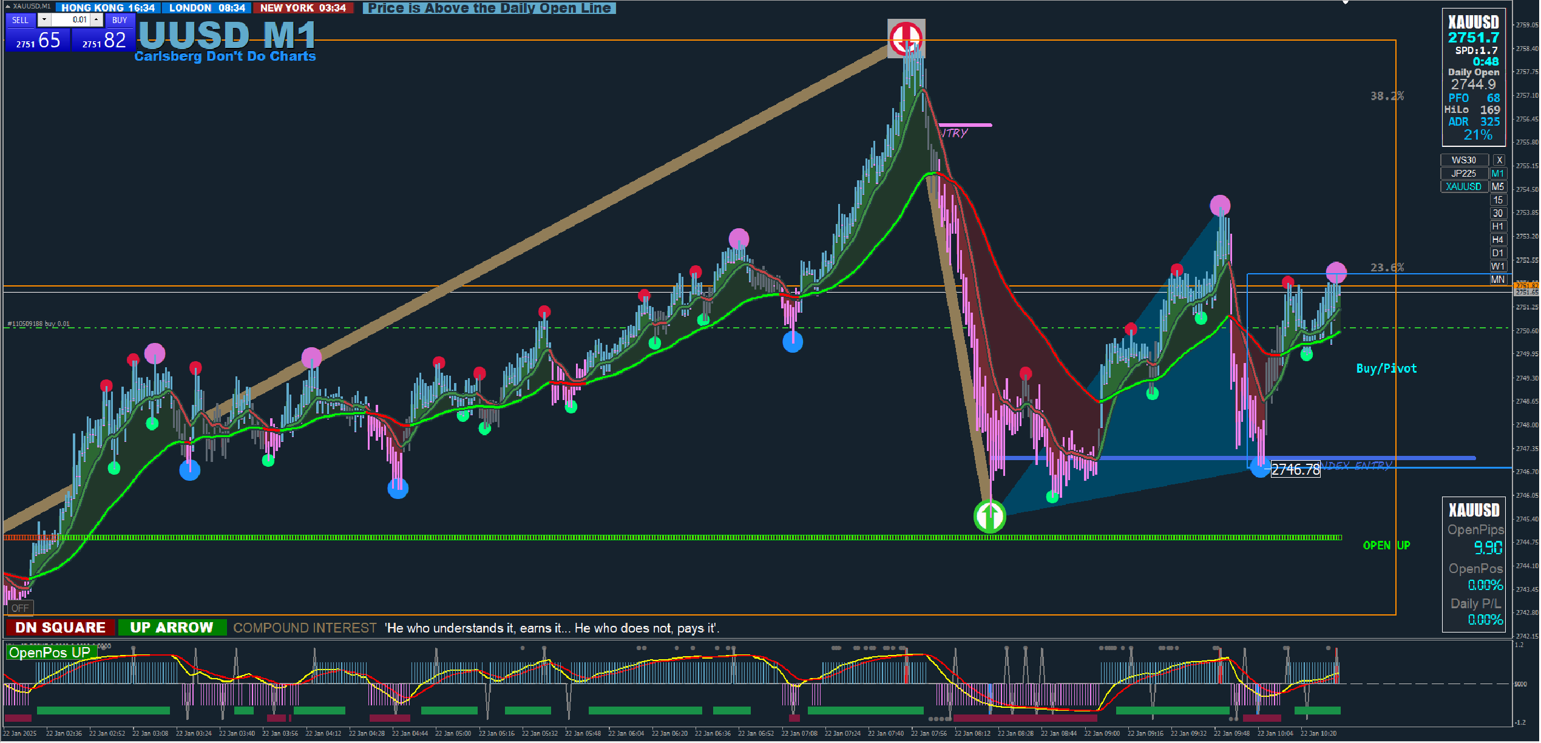Screen dimensions: 1541x743
Task: Select the WS30 symbol button
Action: pos(1464,160)
